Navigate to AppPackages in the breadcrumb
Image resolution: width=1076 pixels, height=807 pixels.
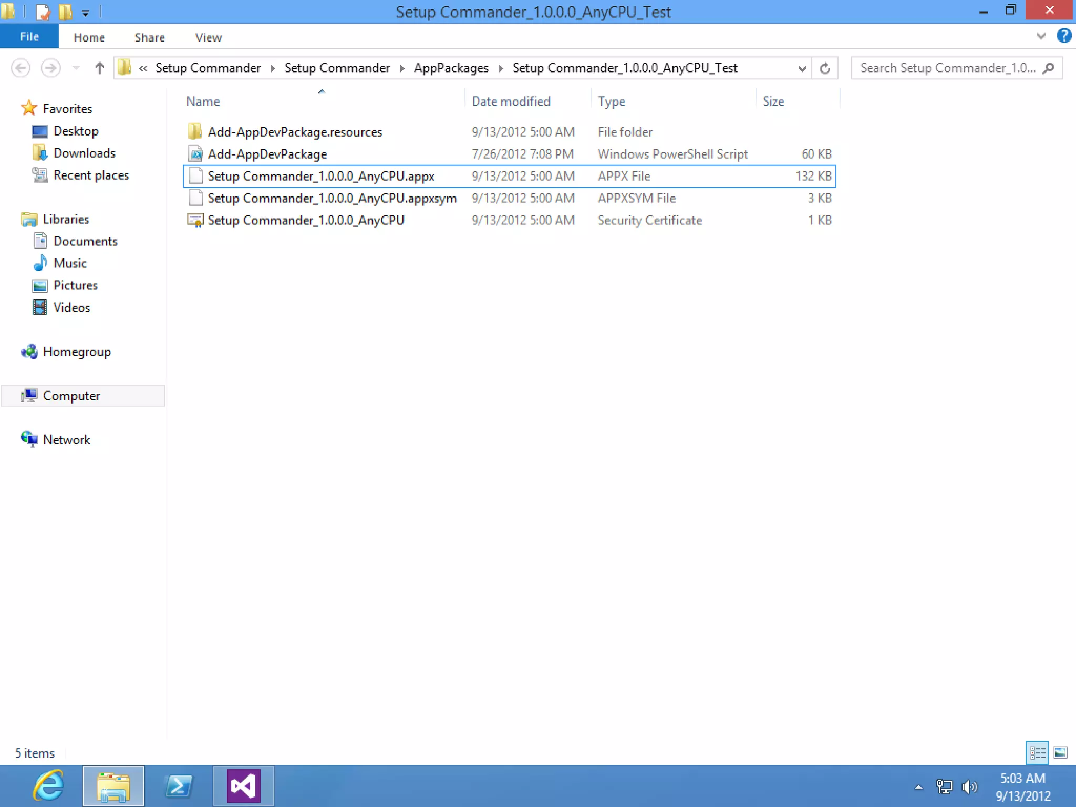[x=451, y=68]
